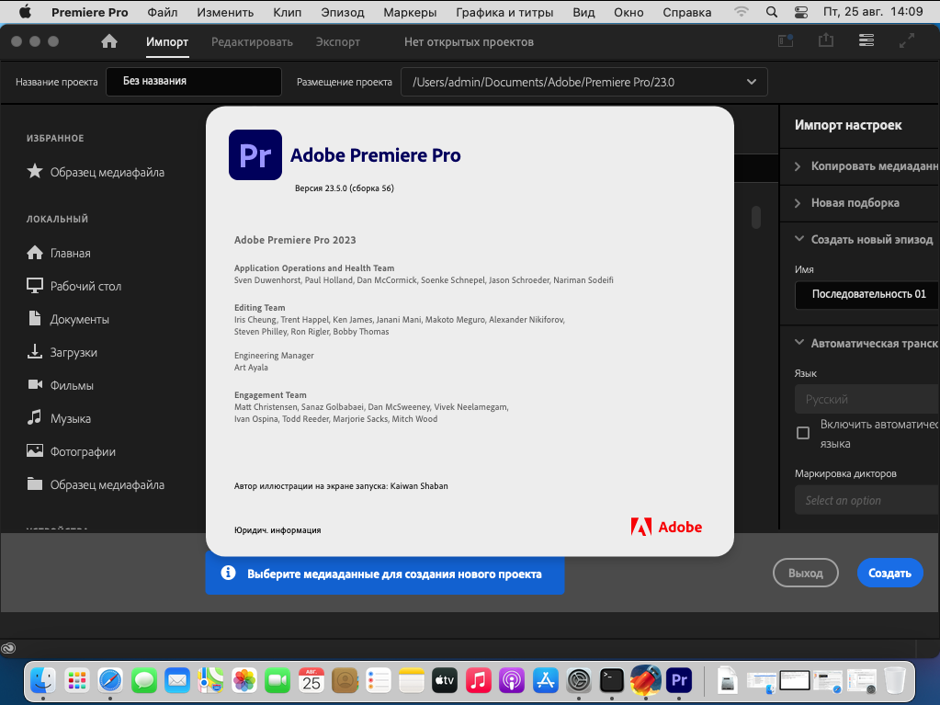Open the Фильмы location in sidebar
The image size is (940, 705).
tap(72, 385)
